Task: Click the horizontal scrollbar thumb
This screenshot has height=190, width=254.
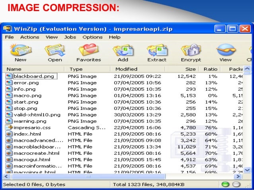Action: (x=88, y=176)
